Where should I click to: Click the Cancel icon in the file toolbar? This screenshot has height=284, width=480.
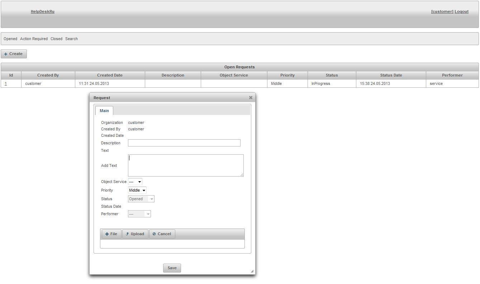pos(154,234)
